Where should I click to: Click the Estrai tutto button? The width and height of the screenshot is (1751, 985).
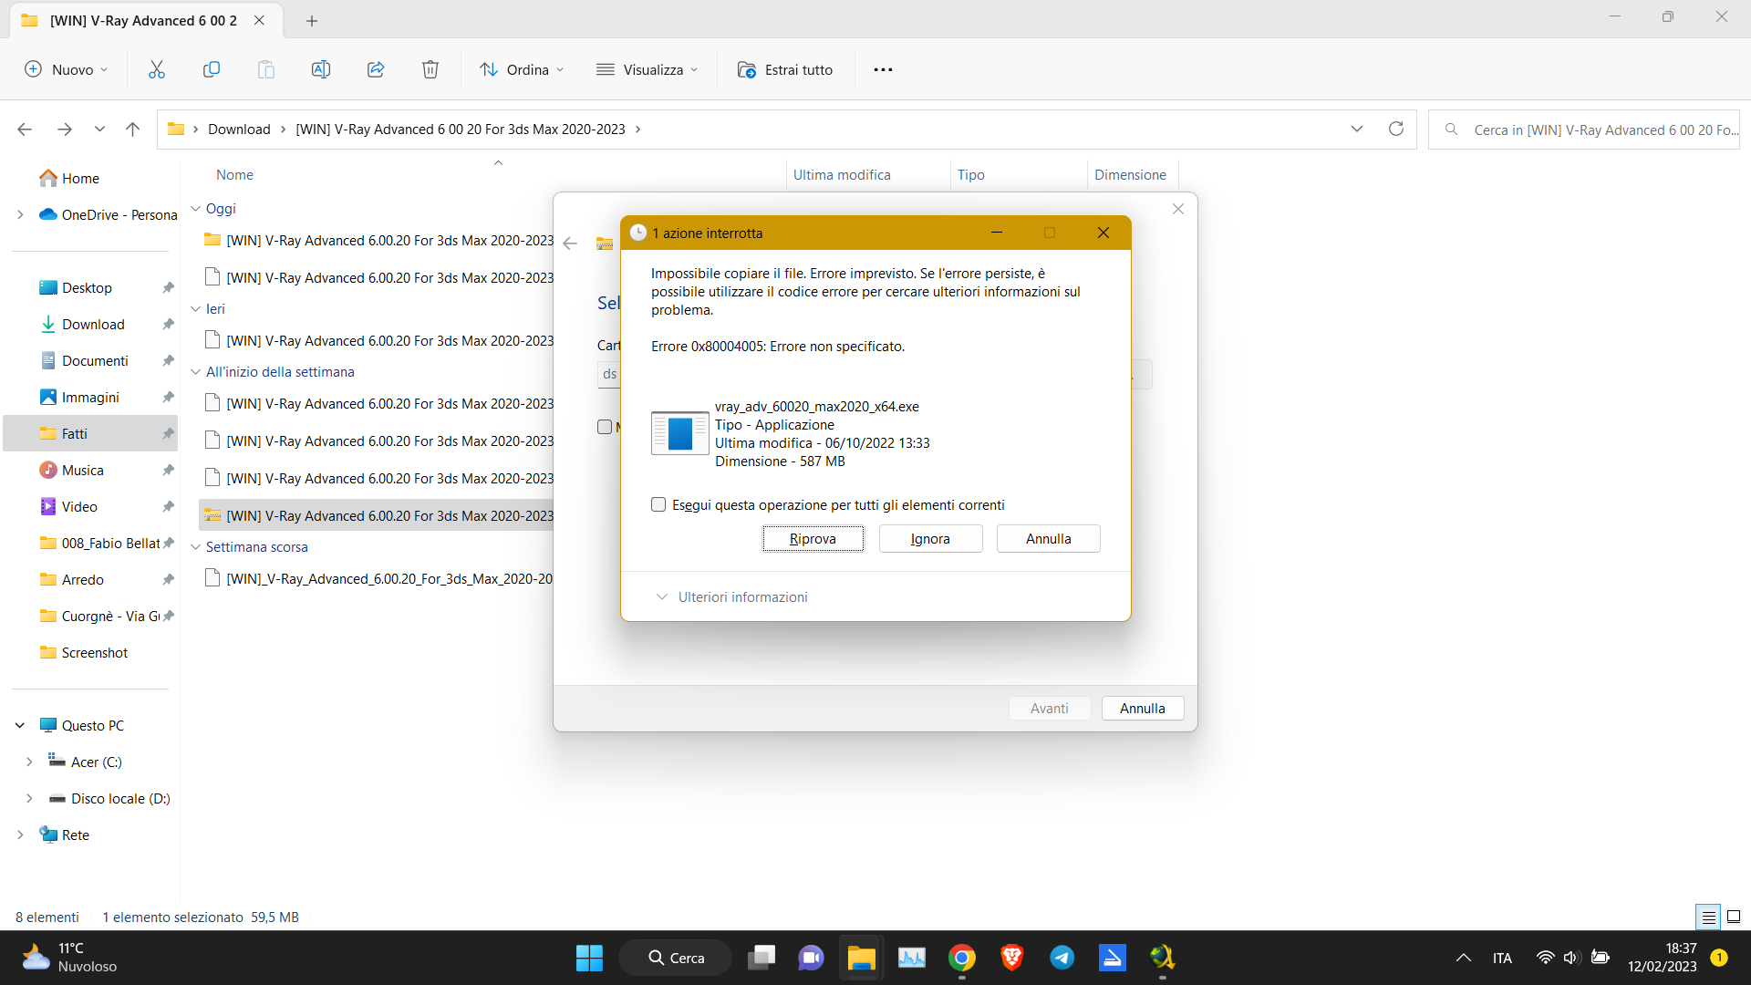[x=785, y=69]
